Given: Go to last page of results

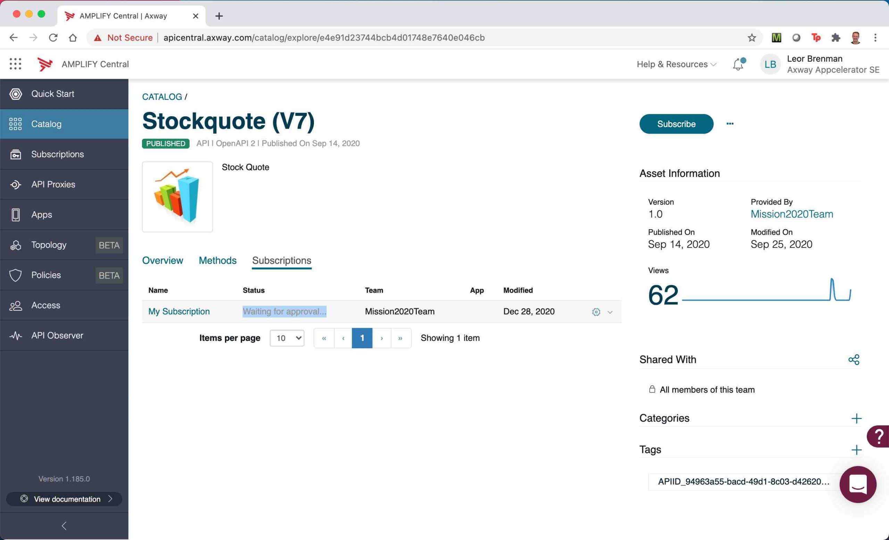Looking at the screenshot, I should [400, 338].
